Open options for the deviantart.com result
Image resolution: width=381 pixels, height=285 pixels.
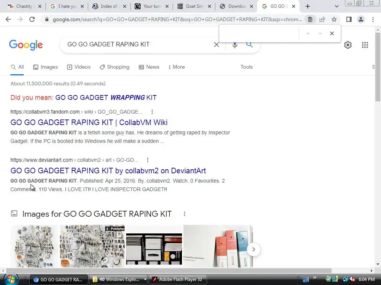[147, 160]
